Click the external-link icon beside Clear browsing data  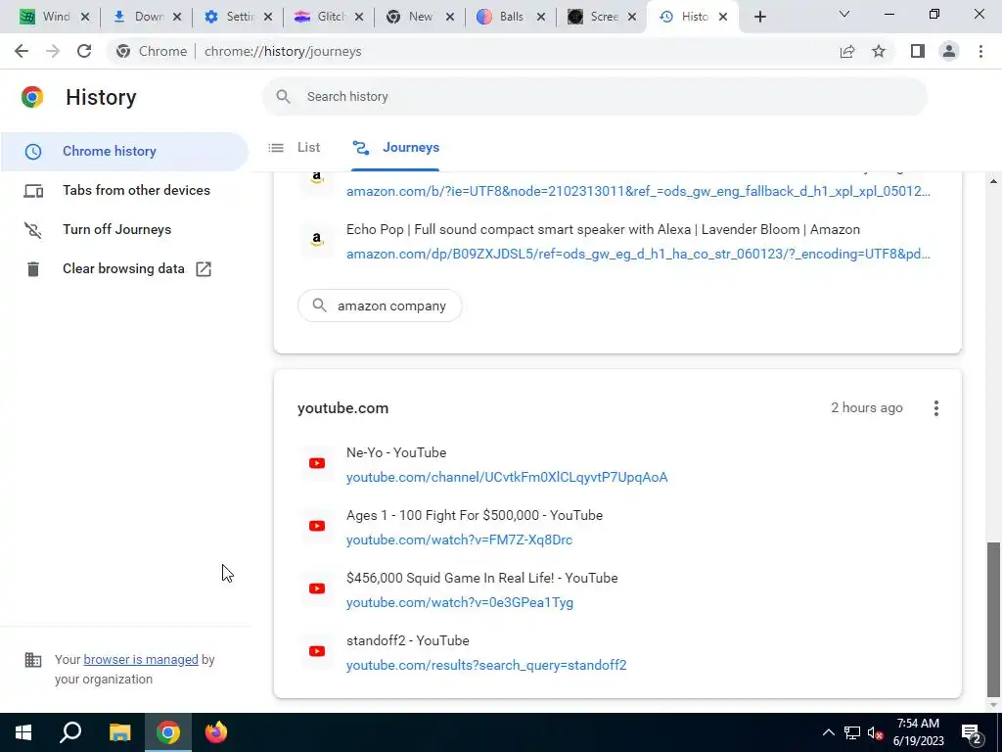coord(204,269)
